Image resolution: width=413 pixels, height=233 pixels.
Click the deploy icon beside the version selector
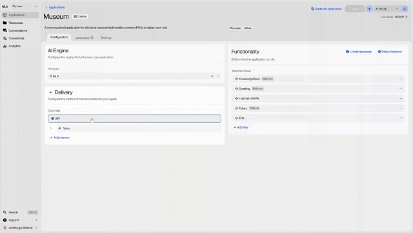click(405, 8)
